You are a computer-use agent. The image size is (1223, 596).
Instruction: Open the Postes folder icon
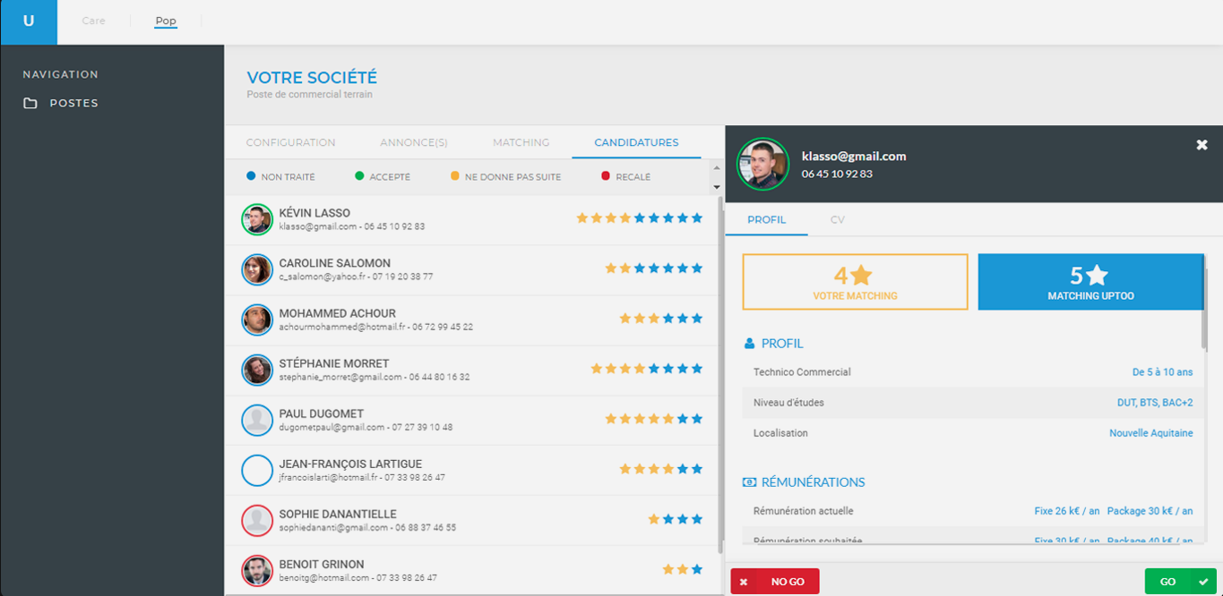pos(30,104)
